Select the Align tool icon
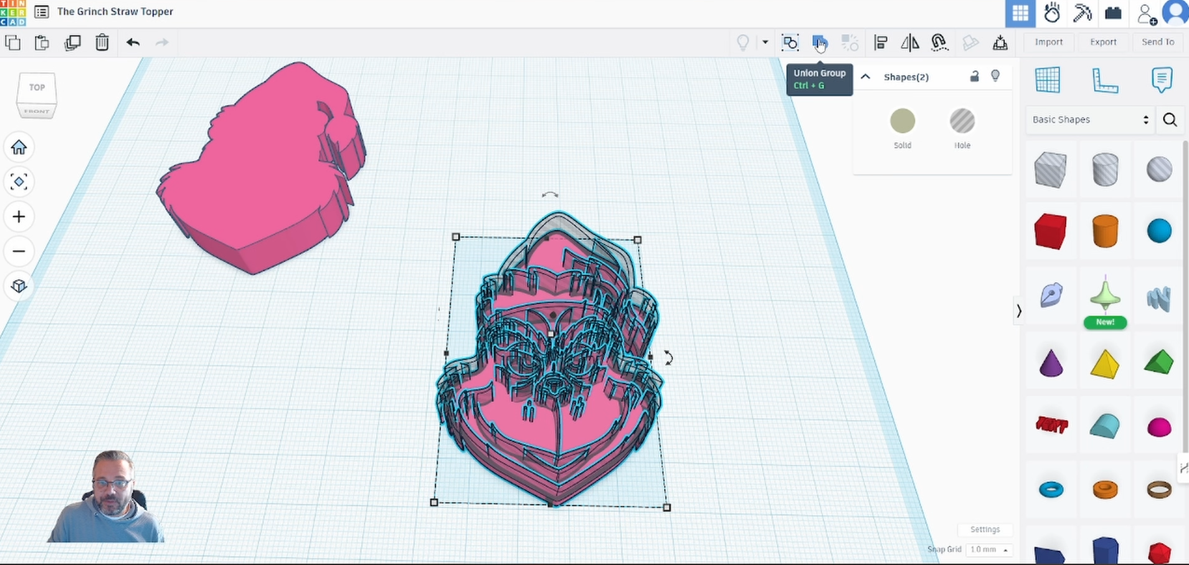This screenshot has width=1189, height=565. point(881,42)
